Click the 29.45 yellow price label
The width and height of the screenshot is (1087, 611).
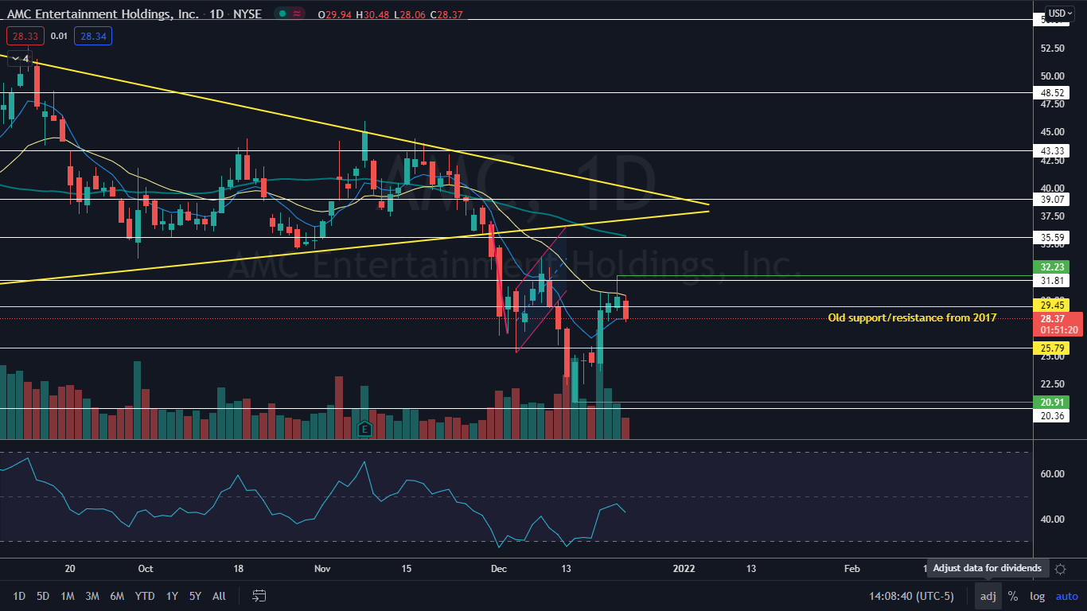(1052, 305)
